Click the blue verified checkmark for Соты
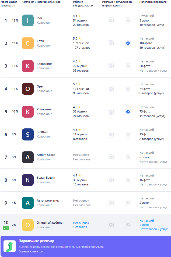 (x=128, y=43)
